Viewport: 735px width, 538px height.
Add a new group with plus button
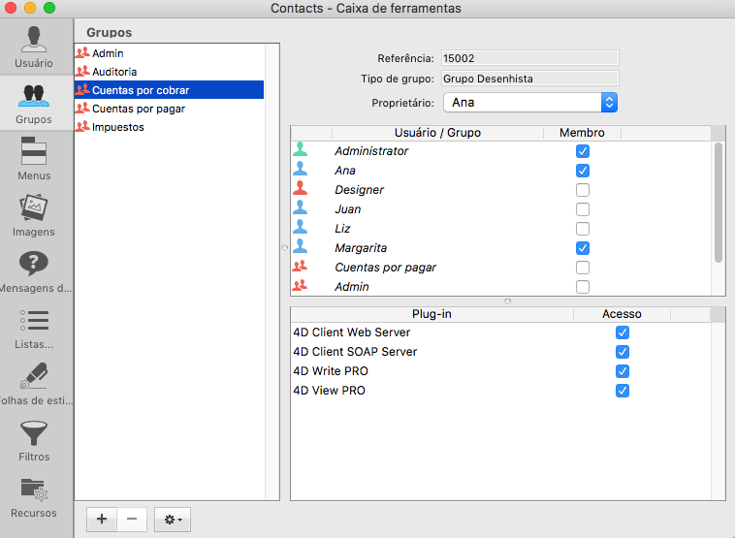click(102, 520)
